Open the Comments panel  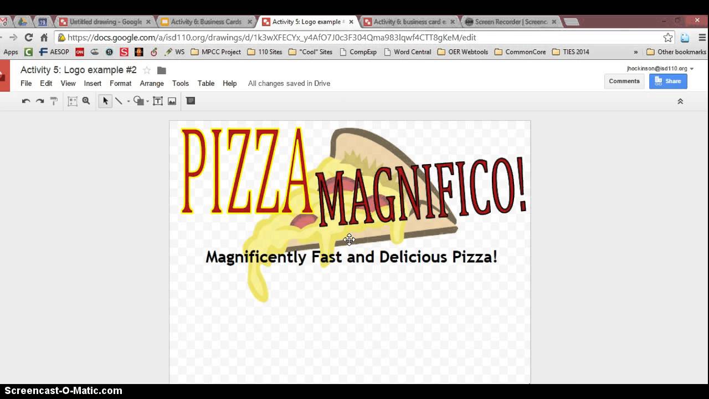(624, 81)
